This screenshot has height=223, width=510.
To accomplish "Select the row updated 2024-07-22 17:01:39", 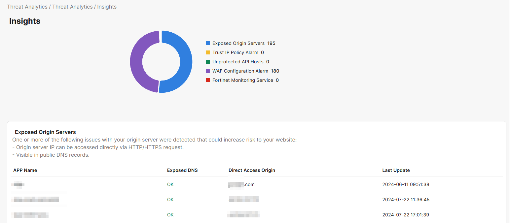I will pyautogui.click(x=406, y=215).
